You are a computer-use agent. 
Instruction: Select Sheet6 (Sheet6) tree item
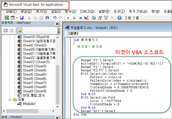pyautogui.click(x=35, y=79)
